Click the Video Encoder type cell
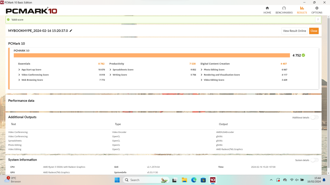 pyautogui.click(x=119, y=132)
